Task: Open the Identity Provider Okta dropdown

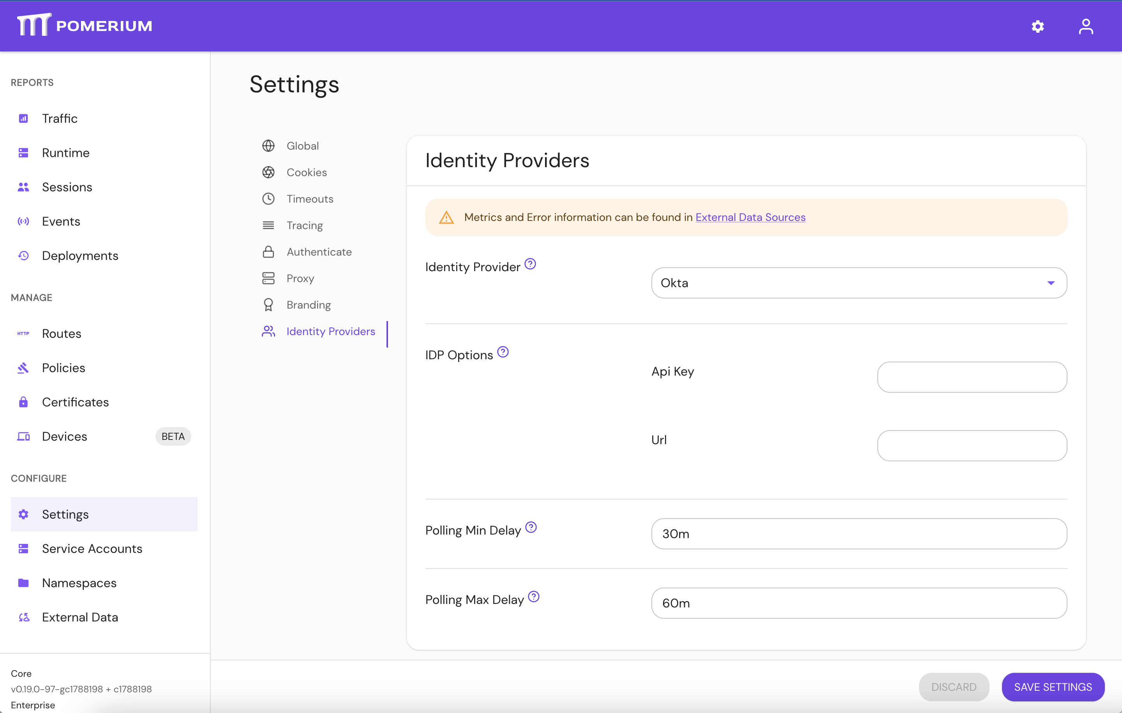Action: [848, 283]
